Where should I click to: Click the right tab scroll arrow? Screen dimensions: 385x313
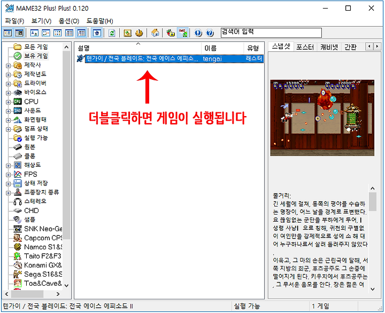377,46
